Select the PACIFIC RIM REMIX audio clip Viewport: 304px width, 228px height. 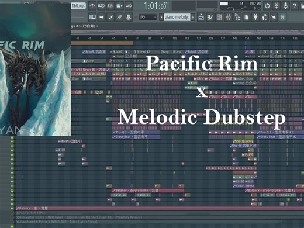point(160,213)
